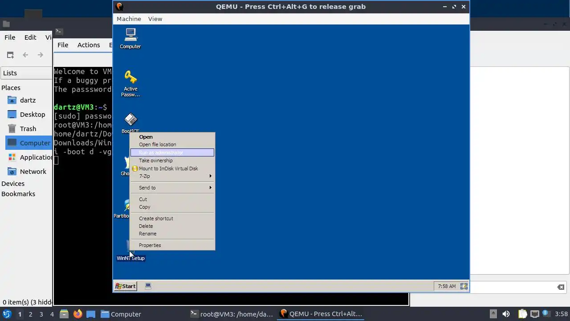The image size is (570, 321).
Task: Launch file manager from panel quicklaunch
Action: coord(64,314)
